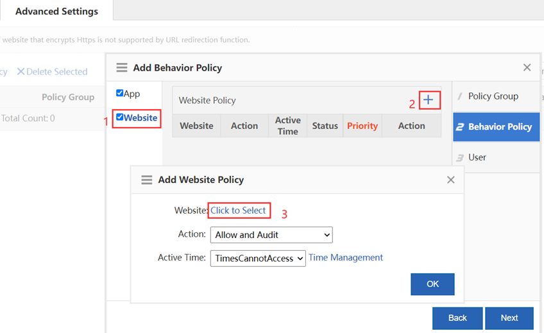The height and width of the screenshot is (333, 544).
Task: Close the Add Behavior Policy dialog
Action: (527, 67)
